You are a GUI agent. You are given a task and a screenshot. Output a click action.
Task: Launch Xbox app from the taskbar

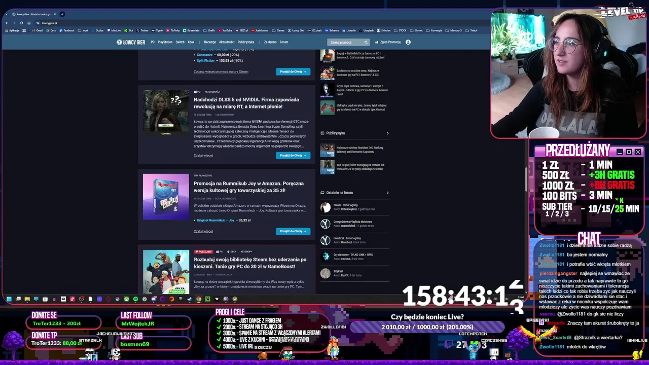(x=126, y=299)
